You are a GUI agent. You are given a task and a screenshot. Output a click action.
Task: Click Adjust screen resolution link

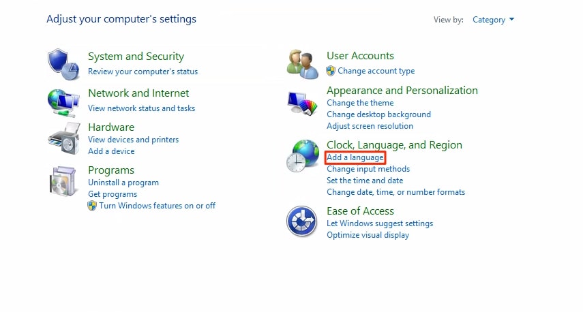[x=370, y=126]
